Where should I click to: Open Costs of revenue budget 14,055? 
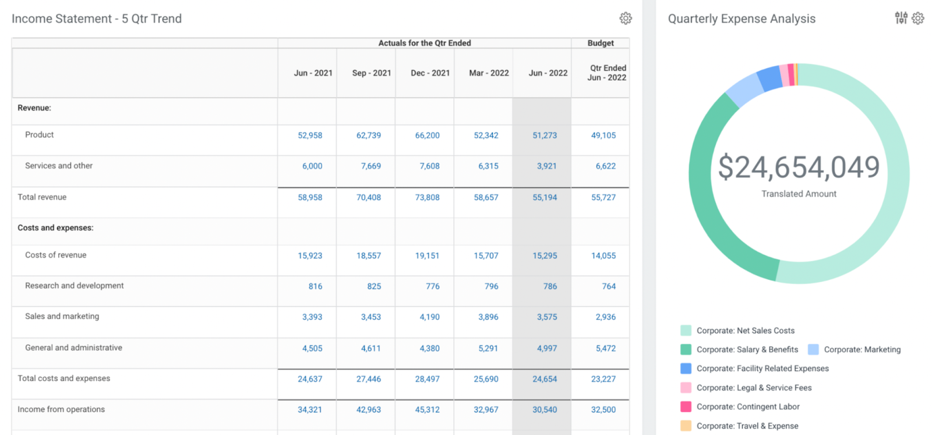603,256
